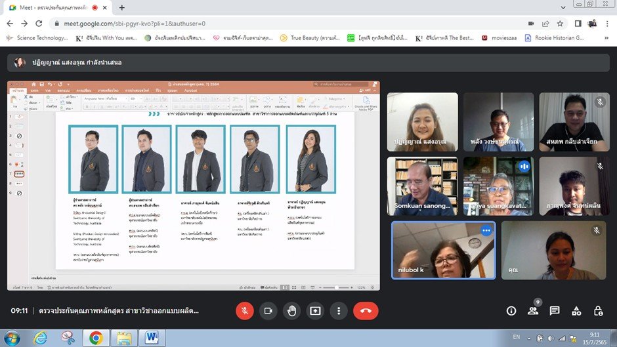The width and height of the screenshot is (617, 347).
Task: Open Microsoft Word from the taskbar
Action: tap(152, 338)
